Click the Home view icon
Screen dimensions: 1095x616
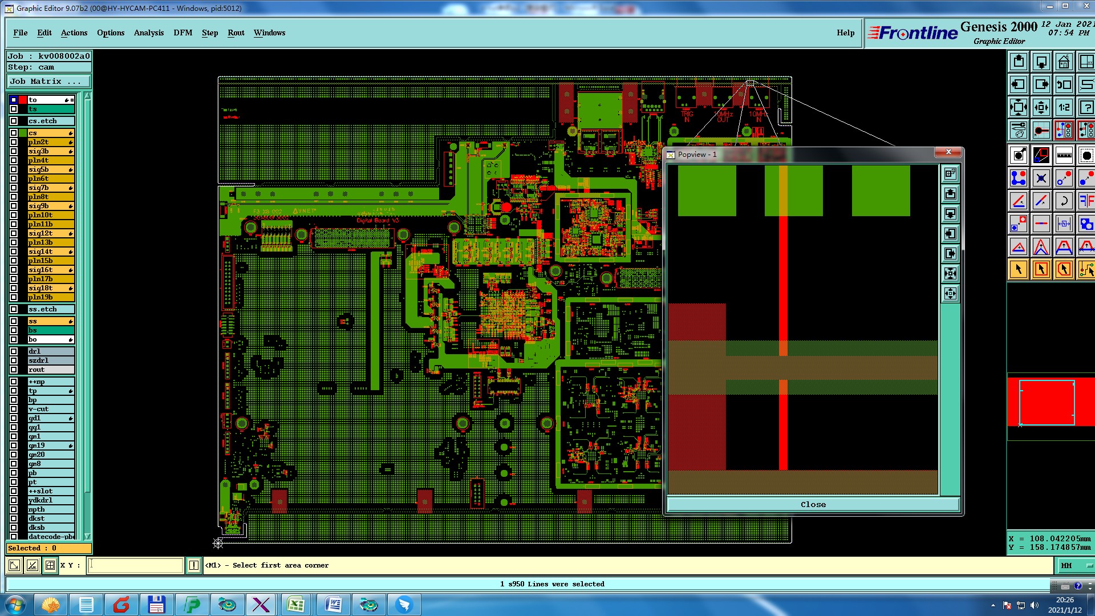pyautogui.click(x=1064, y=62)
